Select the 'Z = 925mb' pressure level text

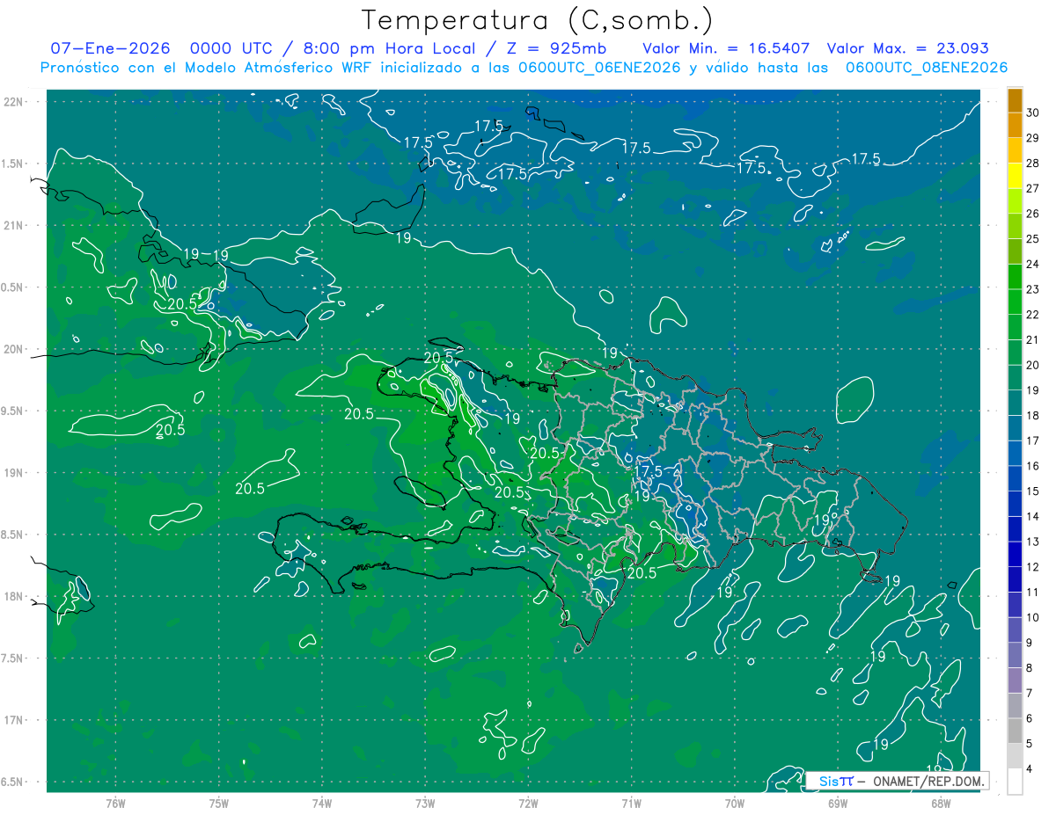click(x=556, y=48)
